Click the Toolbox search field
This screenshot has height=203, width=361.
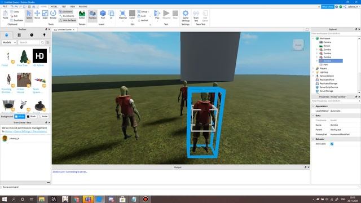[x=29, y=42]
